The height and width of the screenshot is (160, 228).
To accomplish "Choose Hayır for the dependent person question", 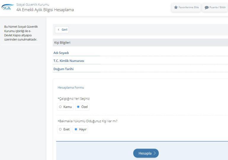I will pyautogui.click(x=76, y=129).
